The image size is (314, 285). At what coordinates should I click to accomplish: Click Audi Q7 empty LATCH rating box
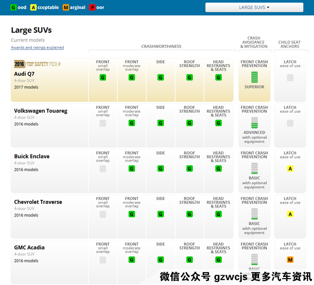290,77
